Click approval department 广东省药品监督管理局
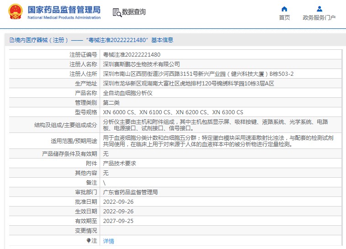Image resolution: width=346 pixels, height=249 pixels. (130, 192)
